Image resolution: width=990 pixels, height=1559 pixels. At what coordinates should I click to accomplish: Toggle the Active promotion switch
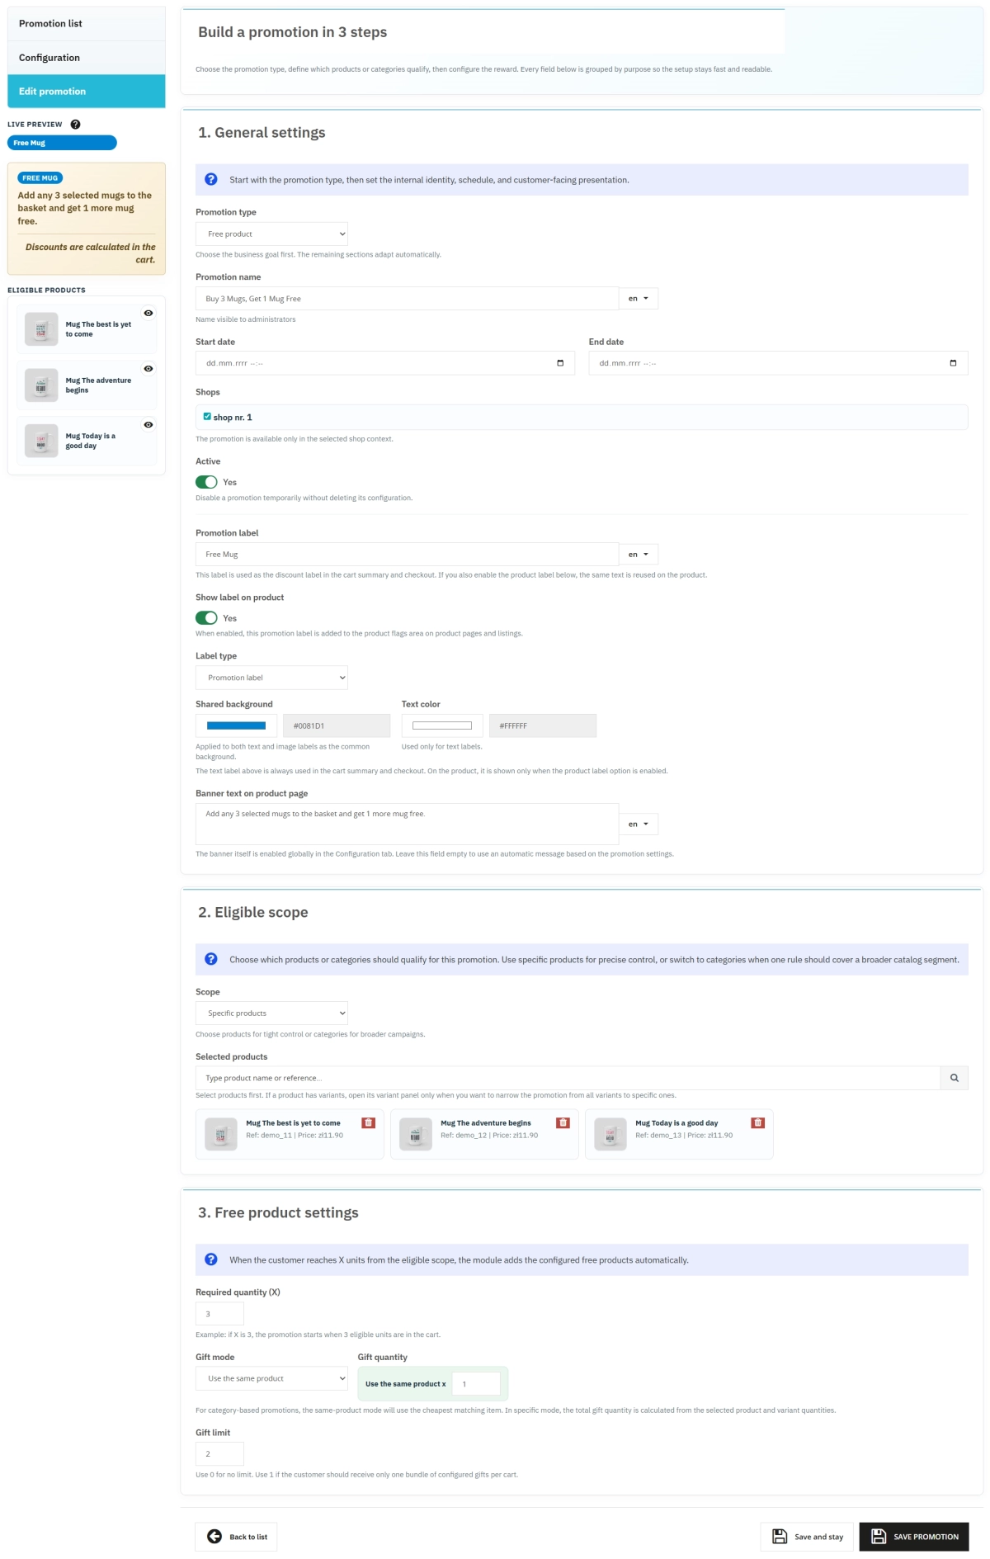tap(206, 482)
